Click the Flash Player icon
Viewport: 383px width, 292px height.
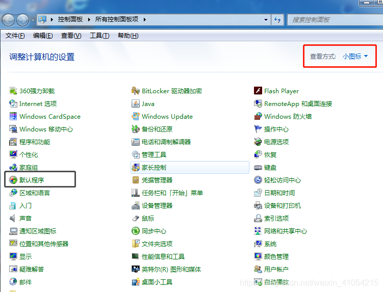tap(258, 91)
